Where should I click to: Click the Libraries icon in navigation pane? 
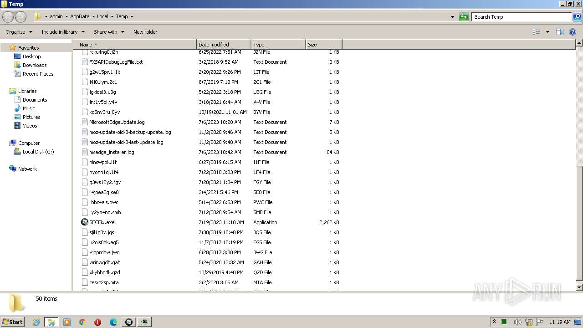pos(13,91)
